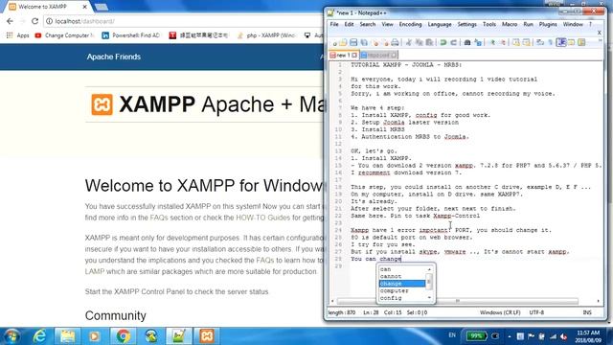Image resolution: width=613 pixels, height=345 pixels.
Task: Open the Apps bookmarks shortcut in Chrome
Action: pos(18,35)
